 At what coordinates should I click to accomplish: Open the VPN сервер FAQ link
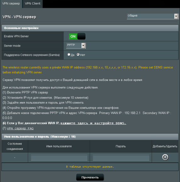(20, 128)
